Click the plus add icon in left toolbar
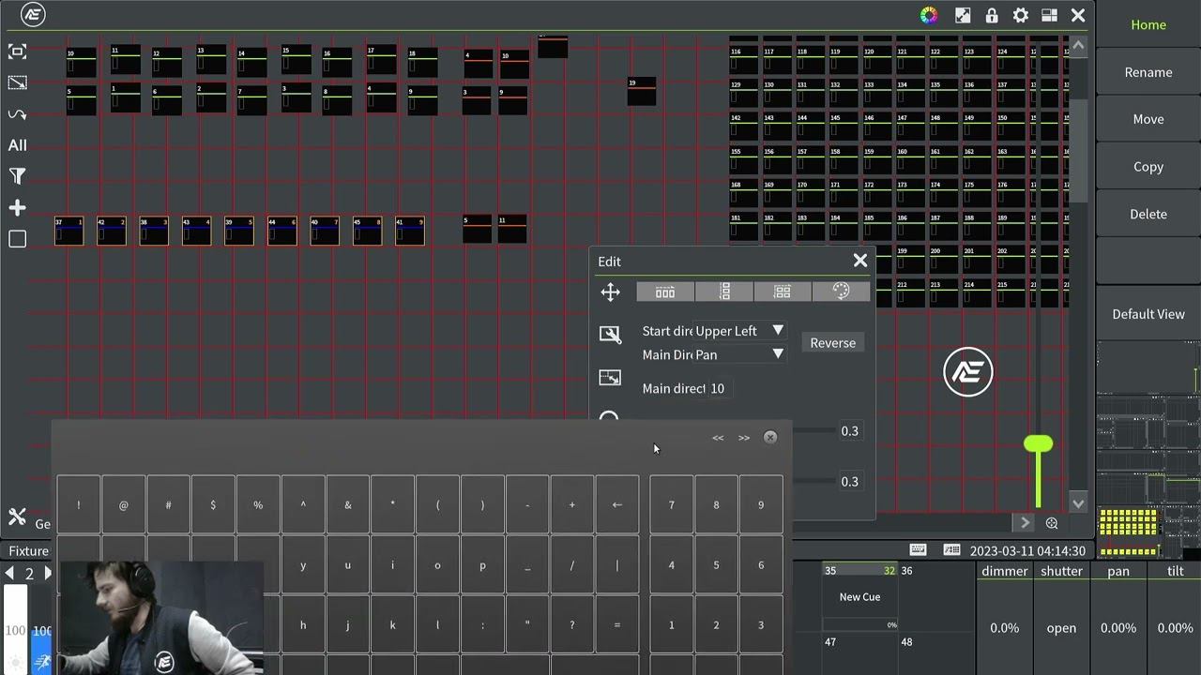 click(x=17, y=207)
